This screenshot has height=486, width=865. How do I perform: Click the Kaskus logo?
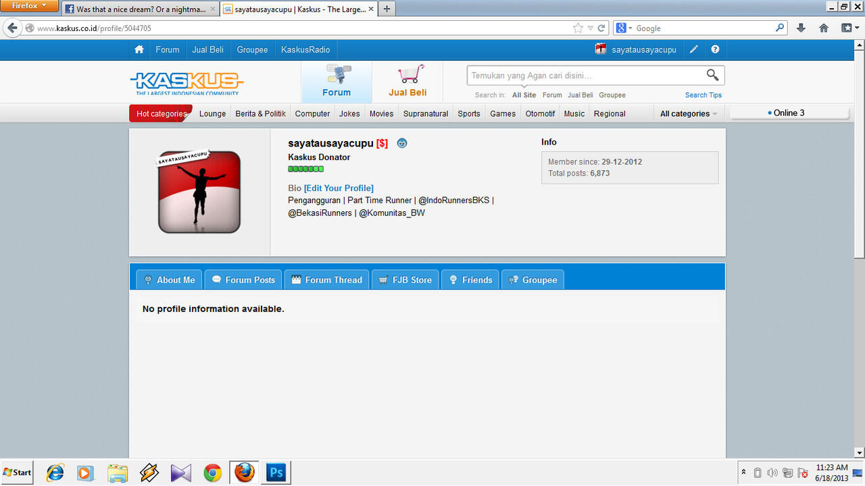187,83
